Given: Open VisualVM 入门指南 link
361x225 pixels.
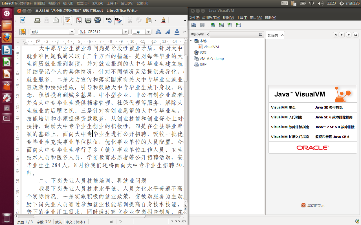Looking at the screenshot, I should [x=287, y=117].
